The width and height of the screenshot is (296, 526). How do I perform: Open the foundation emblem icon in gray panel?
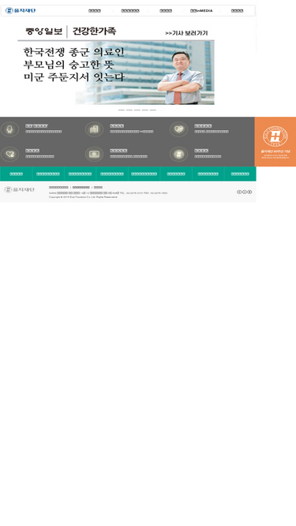[178, 154]
